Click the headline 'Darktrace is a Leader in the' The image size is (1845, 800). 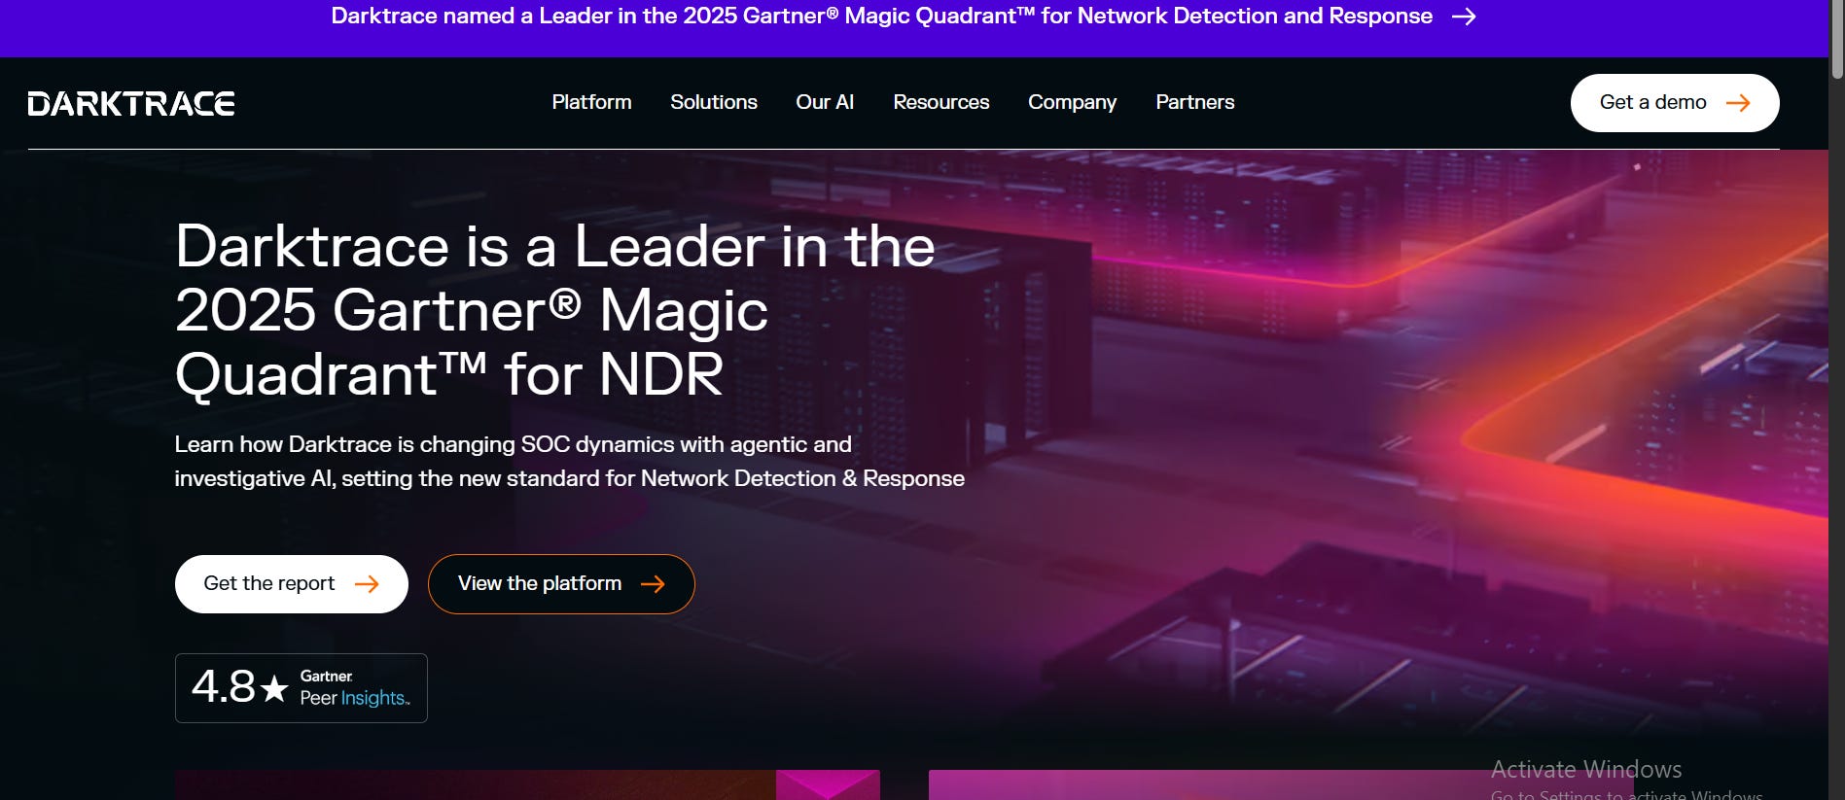click(555, 246)
